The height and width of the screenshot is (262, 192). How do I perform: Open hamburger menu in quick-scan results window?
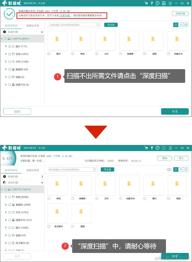click(x=170, y=3)
